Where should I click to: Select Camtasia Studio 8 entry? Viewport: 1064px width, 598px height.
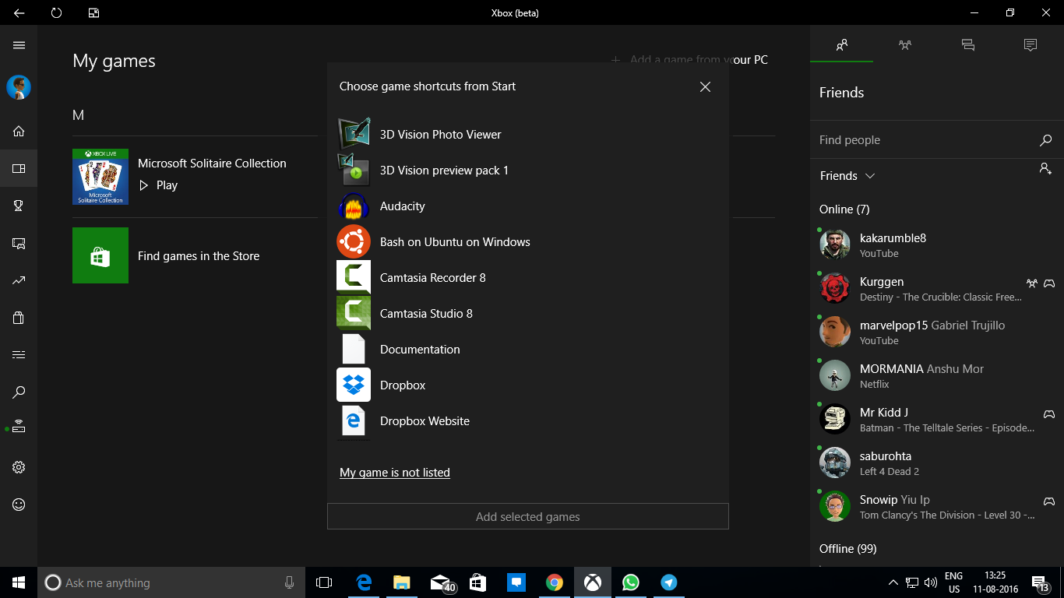tap(528, 313)
